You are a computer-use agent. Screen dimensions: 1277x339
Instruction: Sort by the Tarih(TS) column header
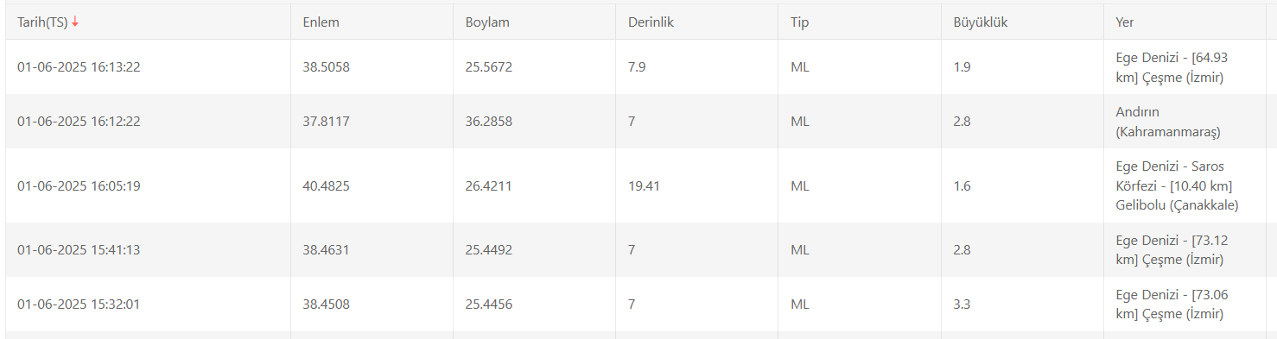42,22
